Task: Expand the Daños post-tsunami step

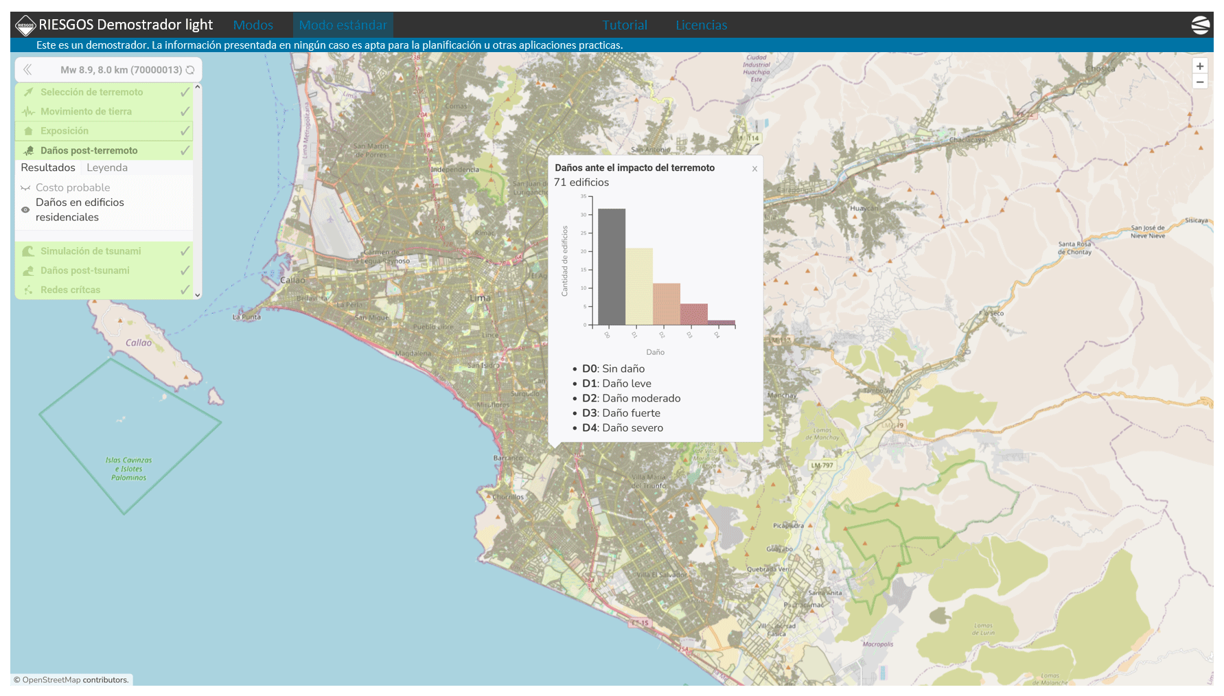Action: click(84, 270)
